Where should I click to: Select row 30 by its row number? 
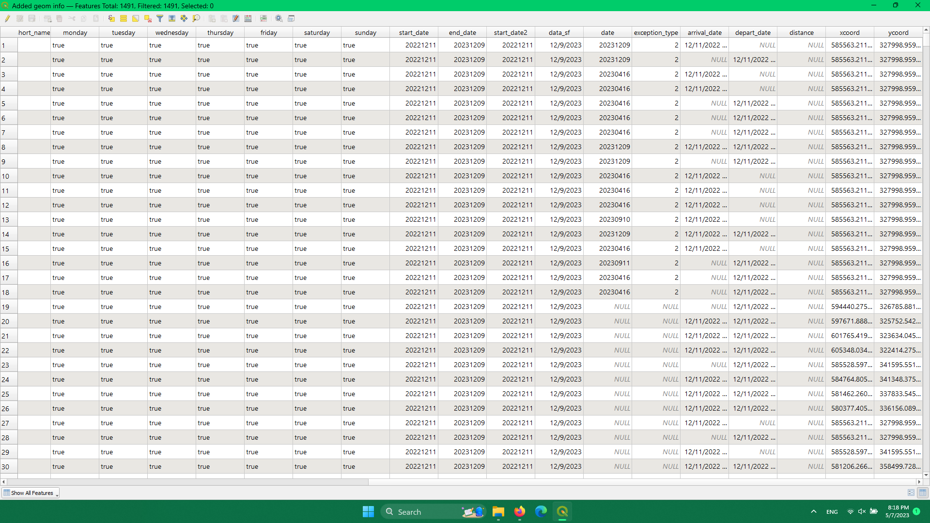point(9,467)
